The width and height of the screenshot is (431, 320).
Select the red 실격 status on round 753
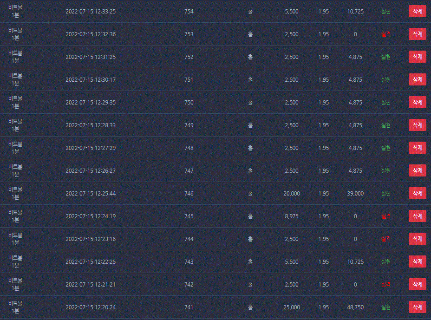[x=385, y=34]
